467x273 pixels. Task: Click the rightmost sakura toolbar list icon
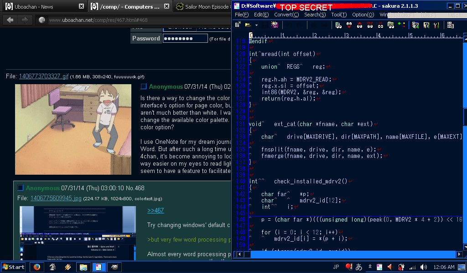pyautogui.click(x=451, y=25)
